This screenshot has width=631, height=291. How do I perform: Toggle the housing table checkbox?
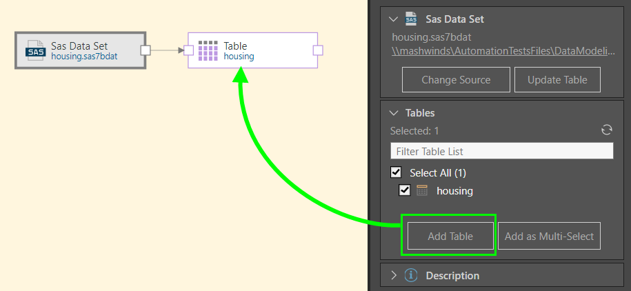(405, 190)
